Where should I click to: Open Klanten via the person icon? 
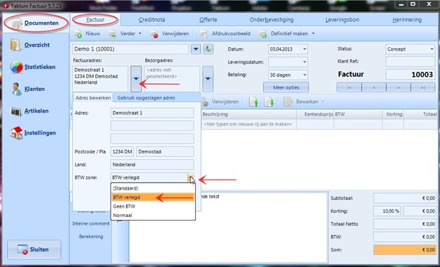17,89
